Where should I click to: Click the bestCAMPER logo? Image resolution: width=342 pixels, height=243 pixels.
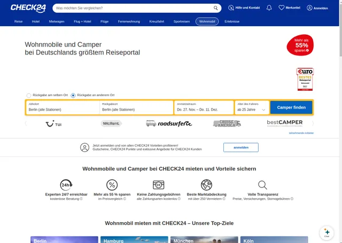coord(285,123)
